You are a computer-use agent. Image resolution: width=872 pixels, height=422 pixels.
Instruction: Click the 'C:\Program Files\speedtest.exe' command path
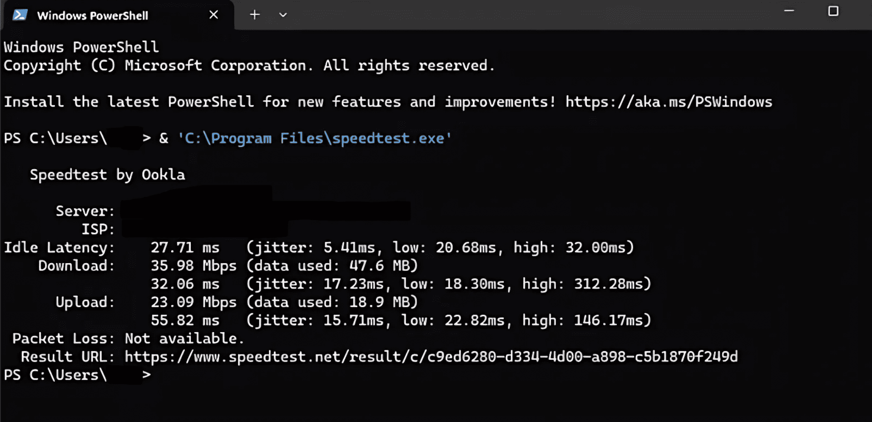(314, 138)
